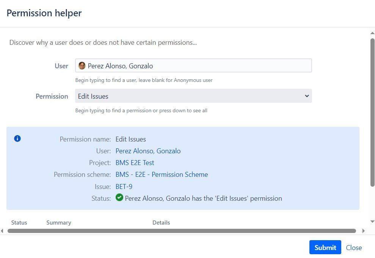The image size is (375, 258).
Task: Click the horizontal scrollbar thumb
Action: (182, 231)
